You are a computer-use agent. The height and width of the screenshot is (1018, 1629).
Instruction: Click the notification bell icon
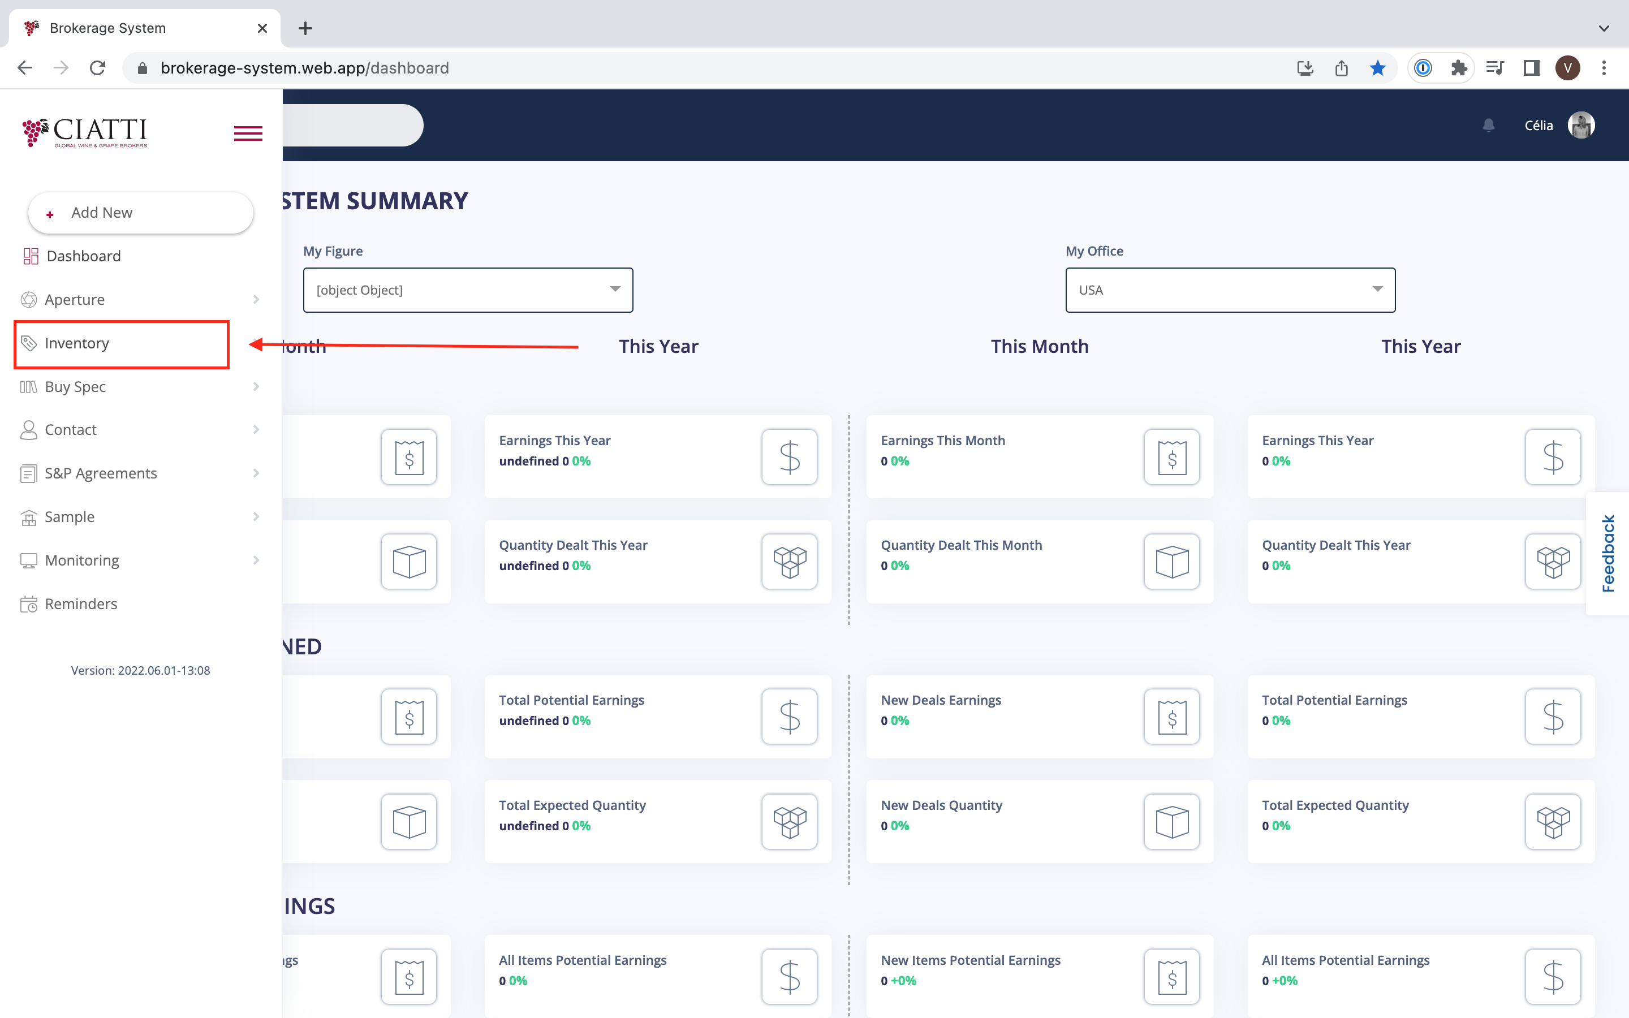1488,125
